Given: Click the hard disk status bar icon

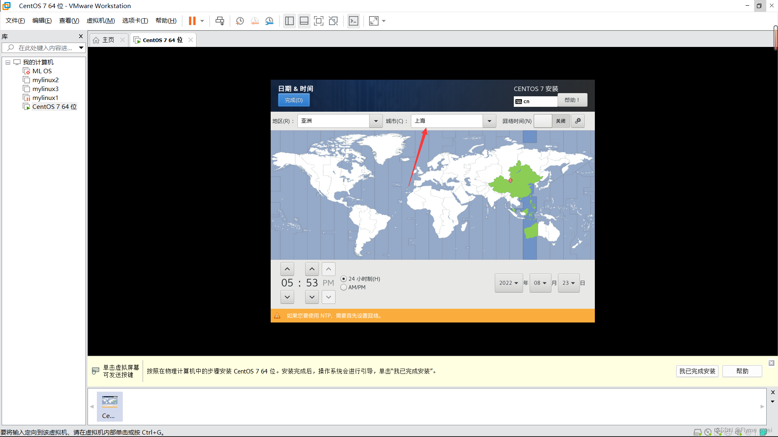Looking at the screenshot, I should coord(697,432).
